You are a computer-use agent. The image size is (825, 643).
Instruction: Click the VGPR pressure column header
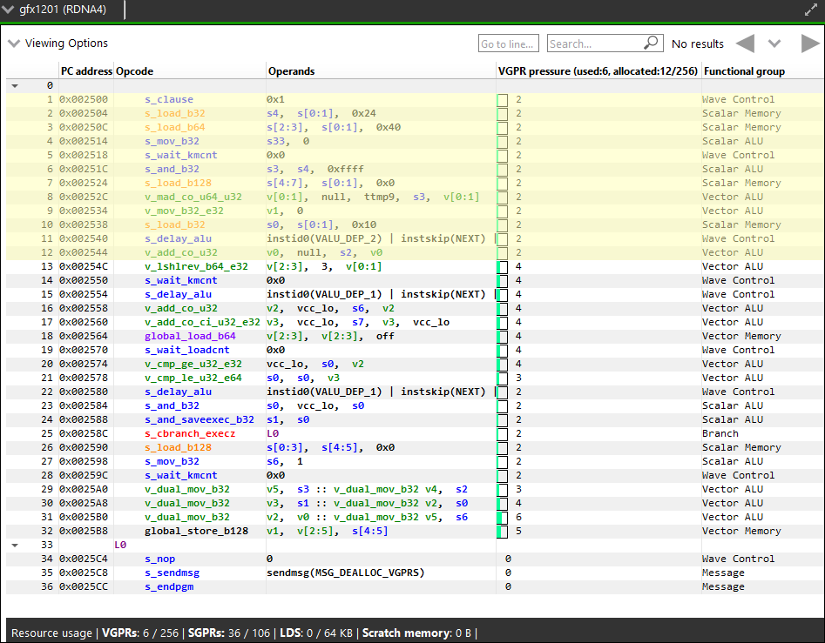(598, 71)
